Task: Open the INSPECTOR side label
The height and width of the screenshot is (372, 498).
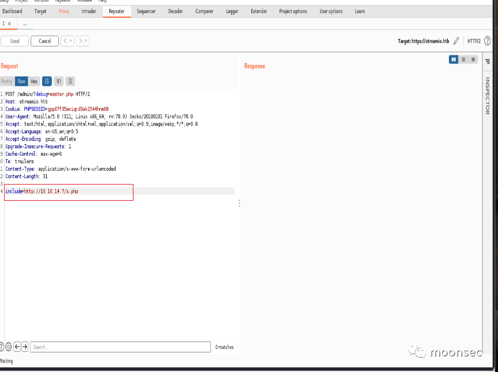Action: click(488, 96)
